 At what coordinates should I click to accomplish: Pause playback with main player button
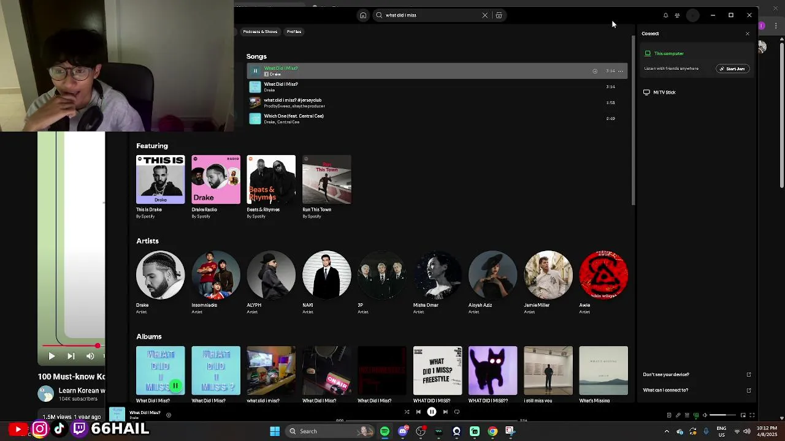(432, 412)
